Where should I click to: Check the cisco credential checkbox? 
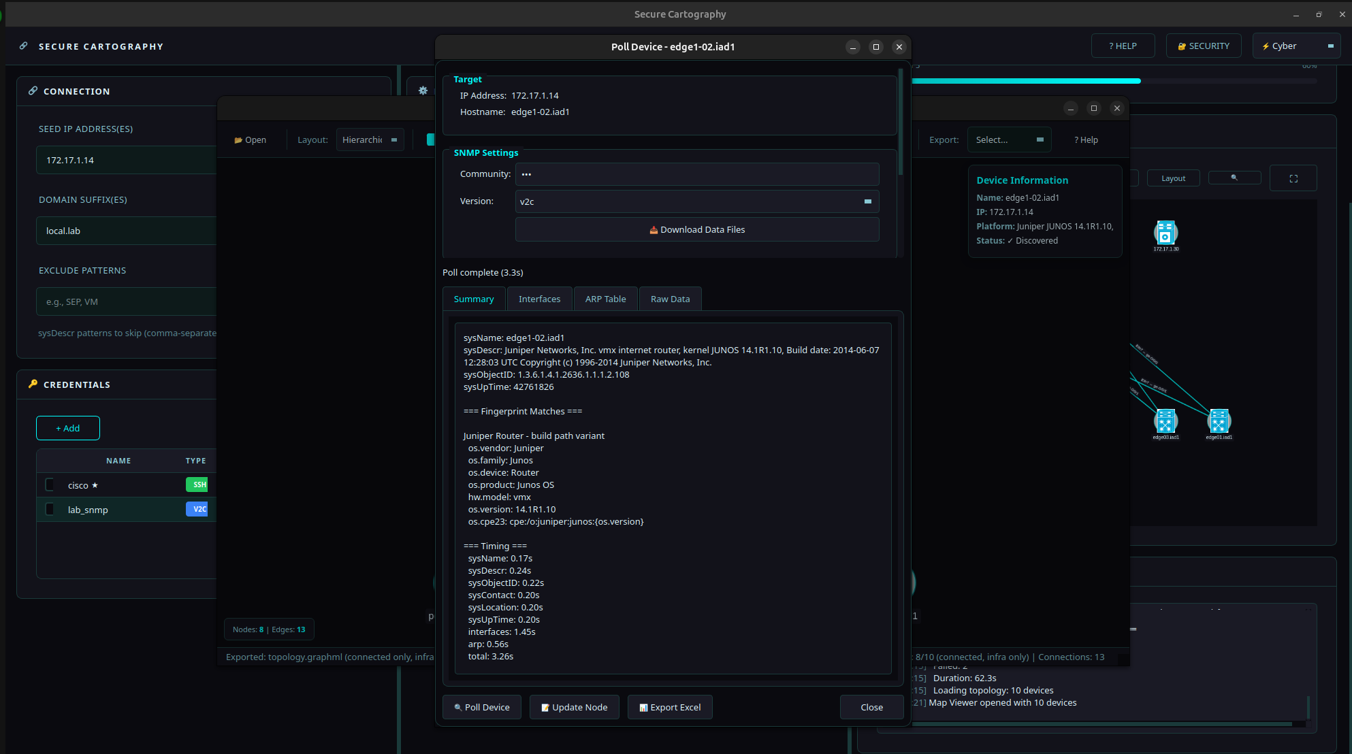(49, 485)
